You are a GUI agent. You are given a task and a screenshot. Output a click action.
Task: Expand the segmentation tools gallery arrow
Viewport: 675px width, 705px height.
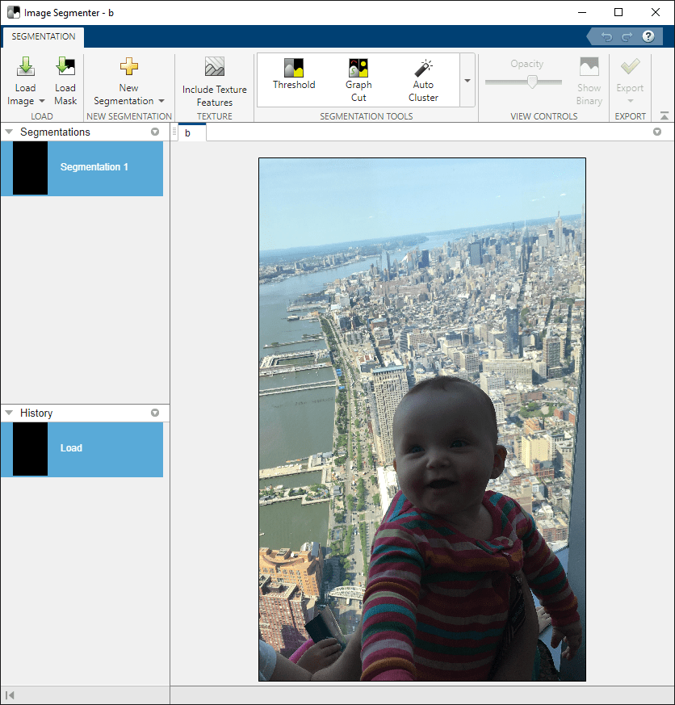pos(467,81)
